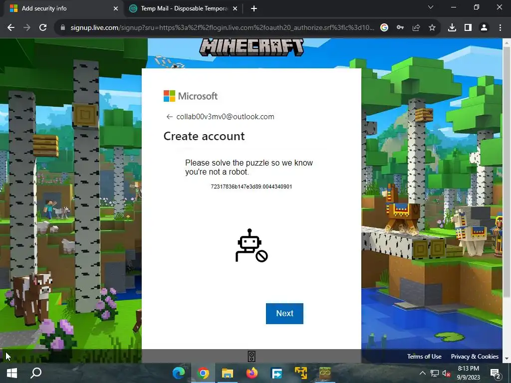The image size is (511, 383).
Task: Click the Create account heading
Action: [204, 136]
